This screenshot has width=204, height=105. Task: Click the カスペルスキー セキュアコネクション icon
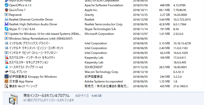click(7, 62)
